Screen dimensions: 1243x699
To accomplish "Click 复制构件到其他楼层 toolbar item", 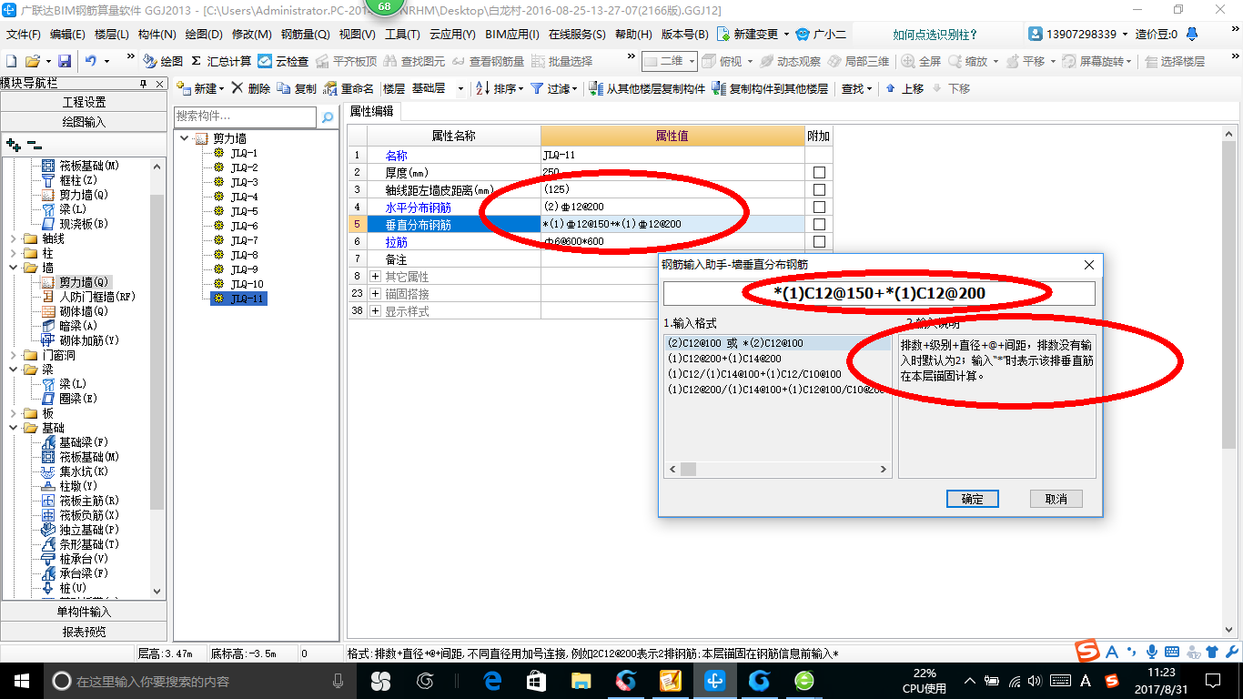I will (770, 88).
